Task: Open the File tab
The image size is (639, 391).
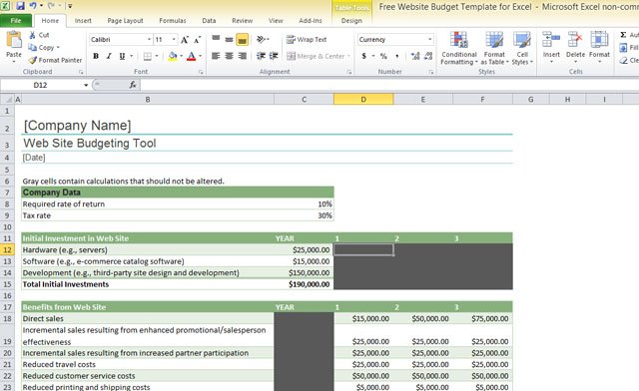Action: click(16, 20)
